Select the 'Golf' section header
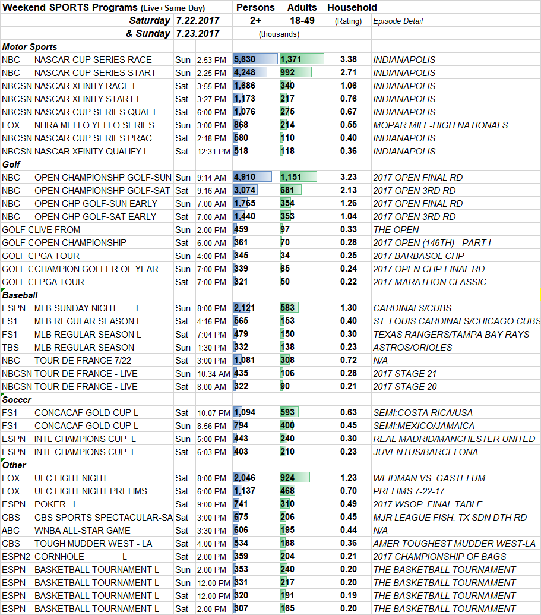Viewport: 541px width, 615px height. 11,165
